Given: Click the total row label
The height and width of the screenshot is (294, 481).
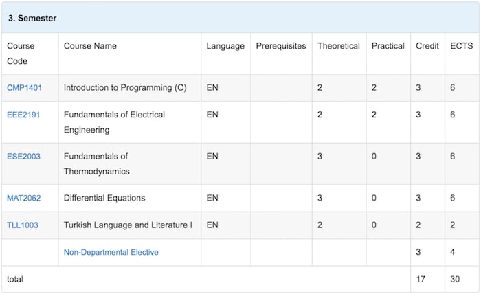Looking at the screenshot, I should [15, 280].
